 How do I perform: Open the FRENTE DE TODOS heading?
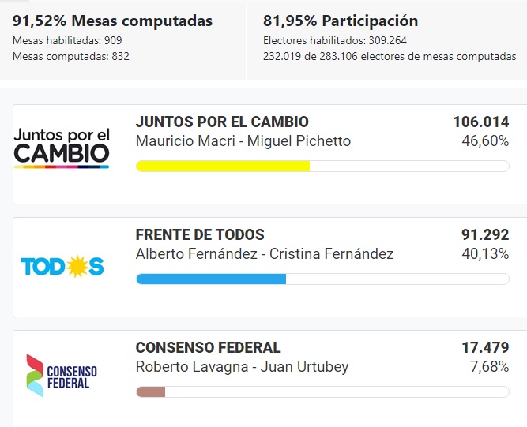tap(200, 235)
